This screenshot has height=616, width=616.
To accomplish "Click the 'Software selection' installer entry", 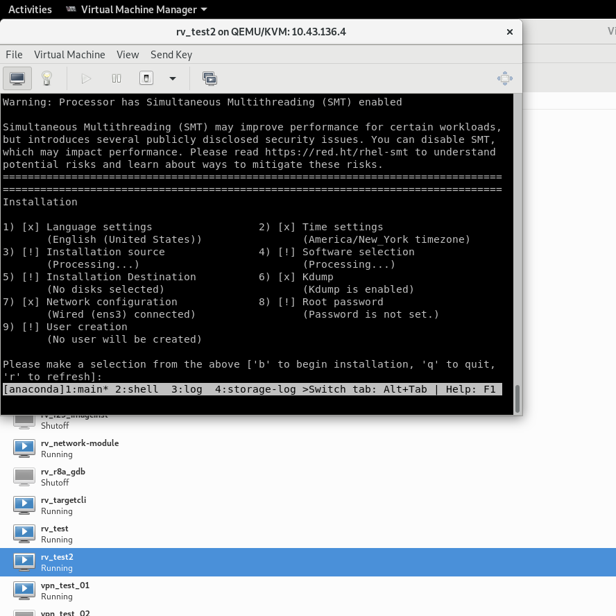I will coord(358,252).
